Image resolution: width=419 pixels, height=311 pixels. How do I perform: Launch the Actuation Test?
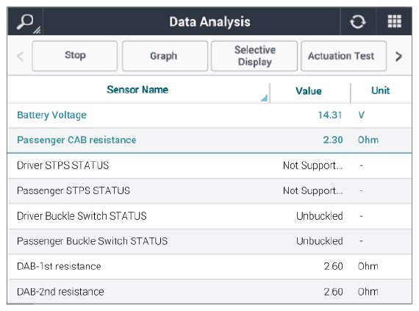click(343, 56)
